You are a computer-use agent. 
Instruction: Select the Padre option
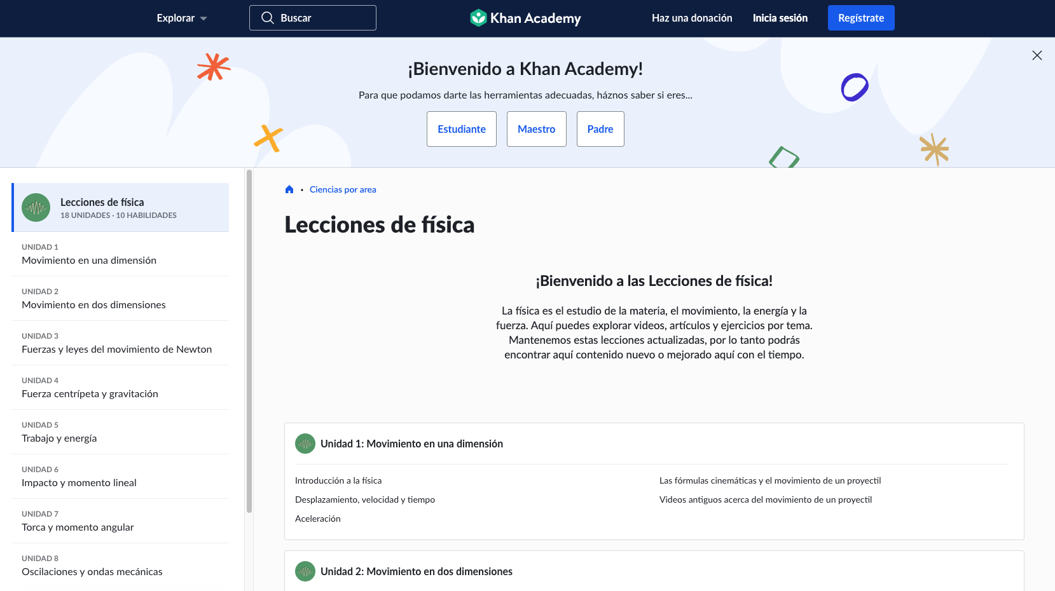coord(600,129)
